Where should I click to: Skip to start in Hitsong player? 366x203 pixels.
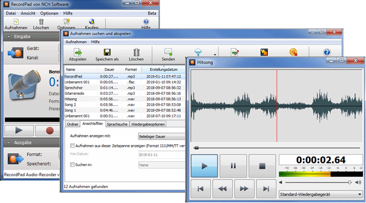200,188
